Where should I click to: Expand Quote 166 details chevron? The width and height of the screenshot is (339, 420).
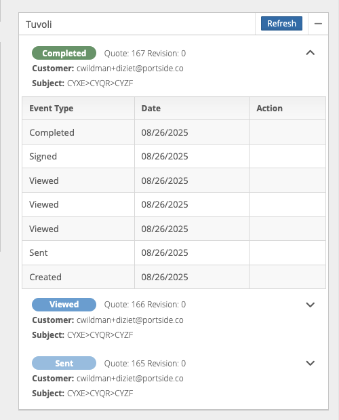click(310, 305)
